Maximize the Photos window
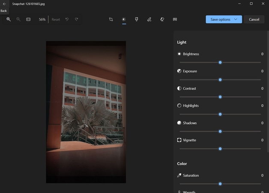This screenshot has width=269, height=193. (x=251, y=3)
